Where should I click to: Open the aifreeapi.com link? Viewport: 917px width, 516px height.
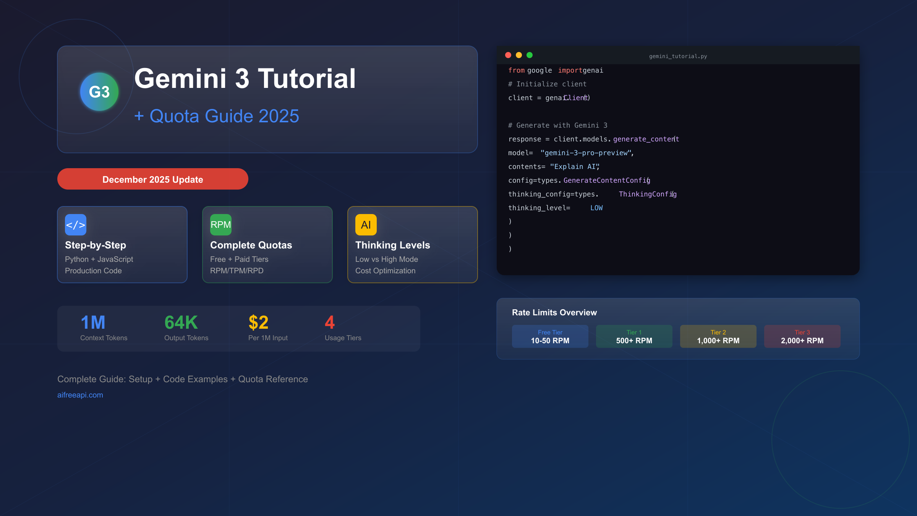tap(80, 394)
